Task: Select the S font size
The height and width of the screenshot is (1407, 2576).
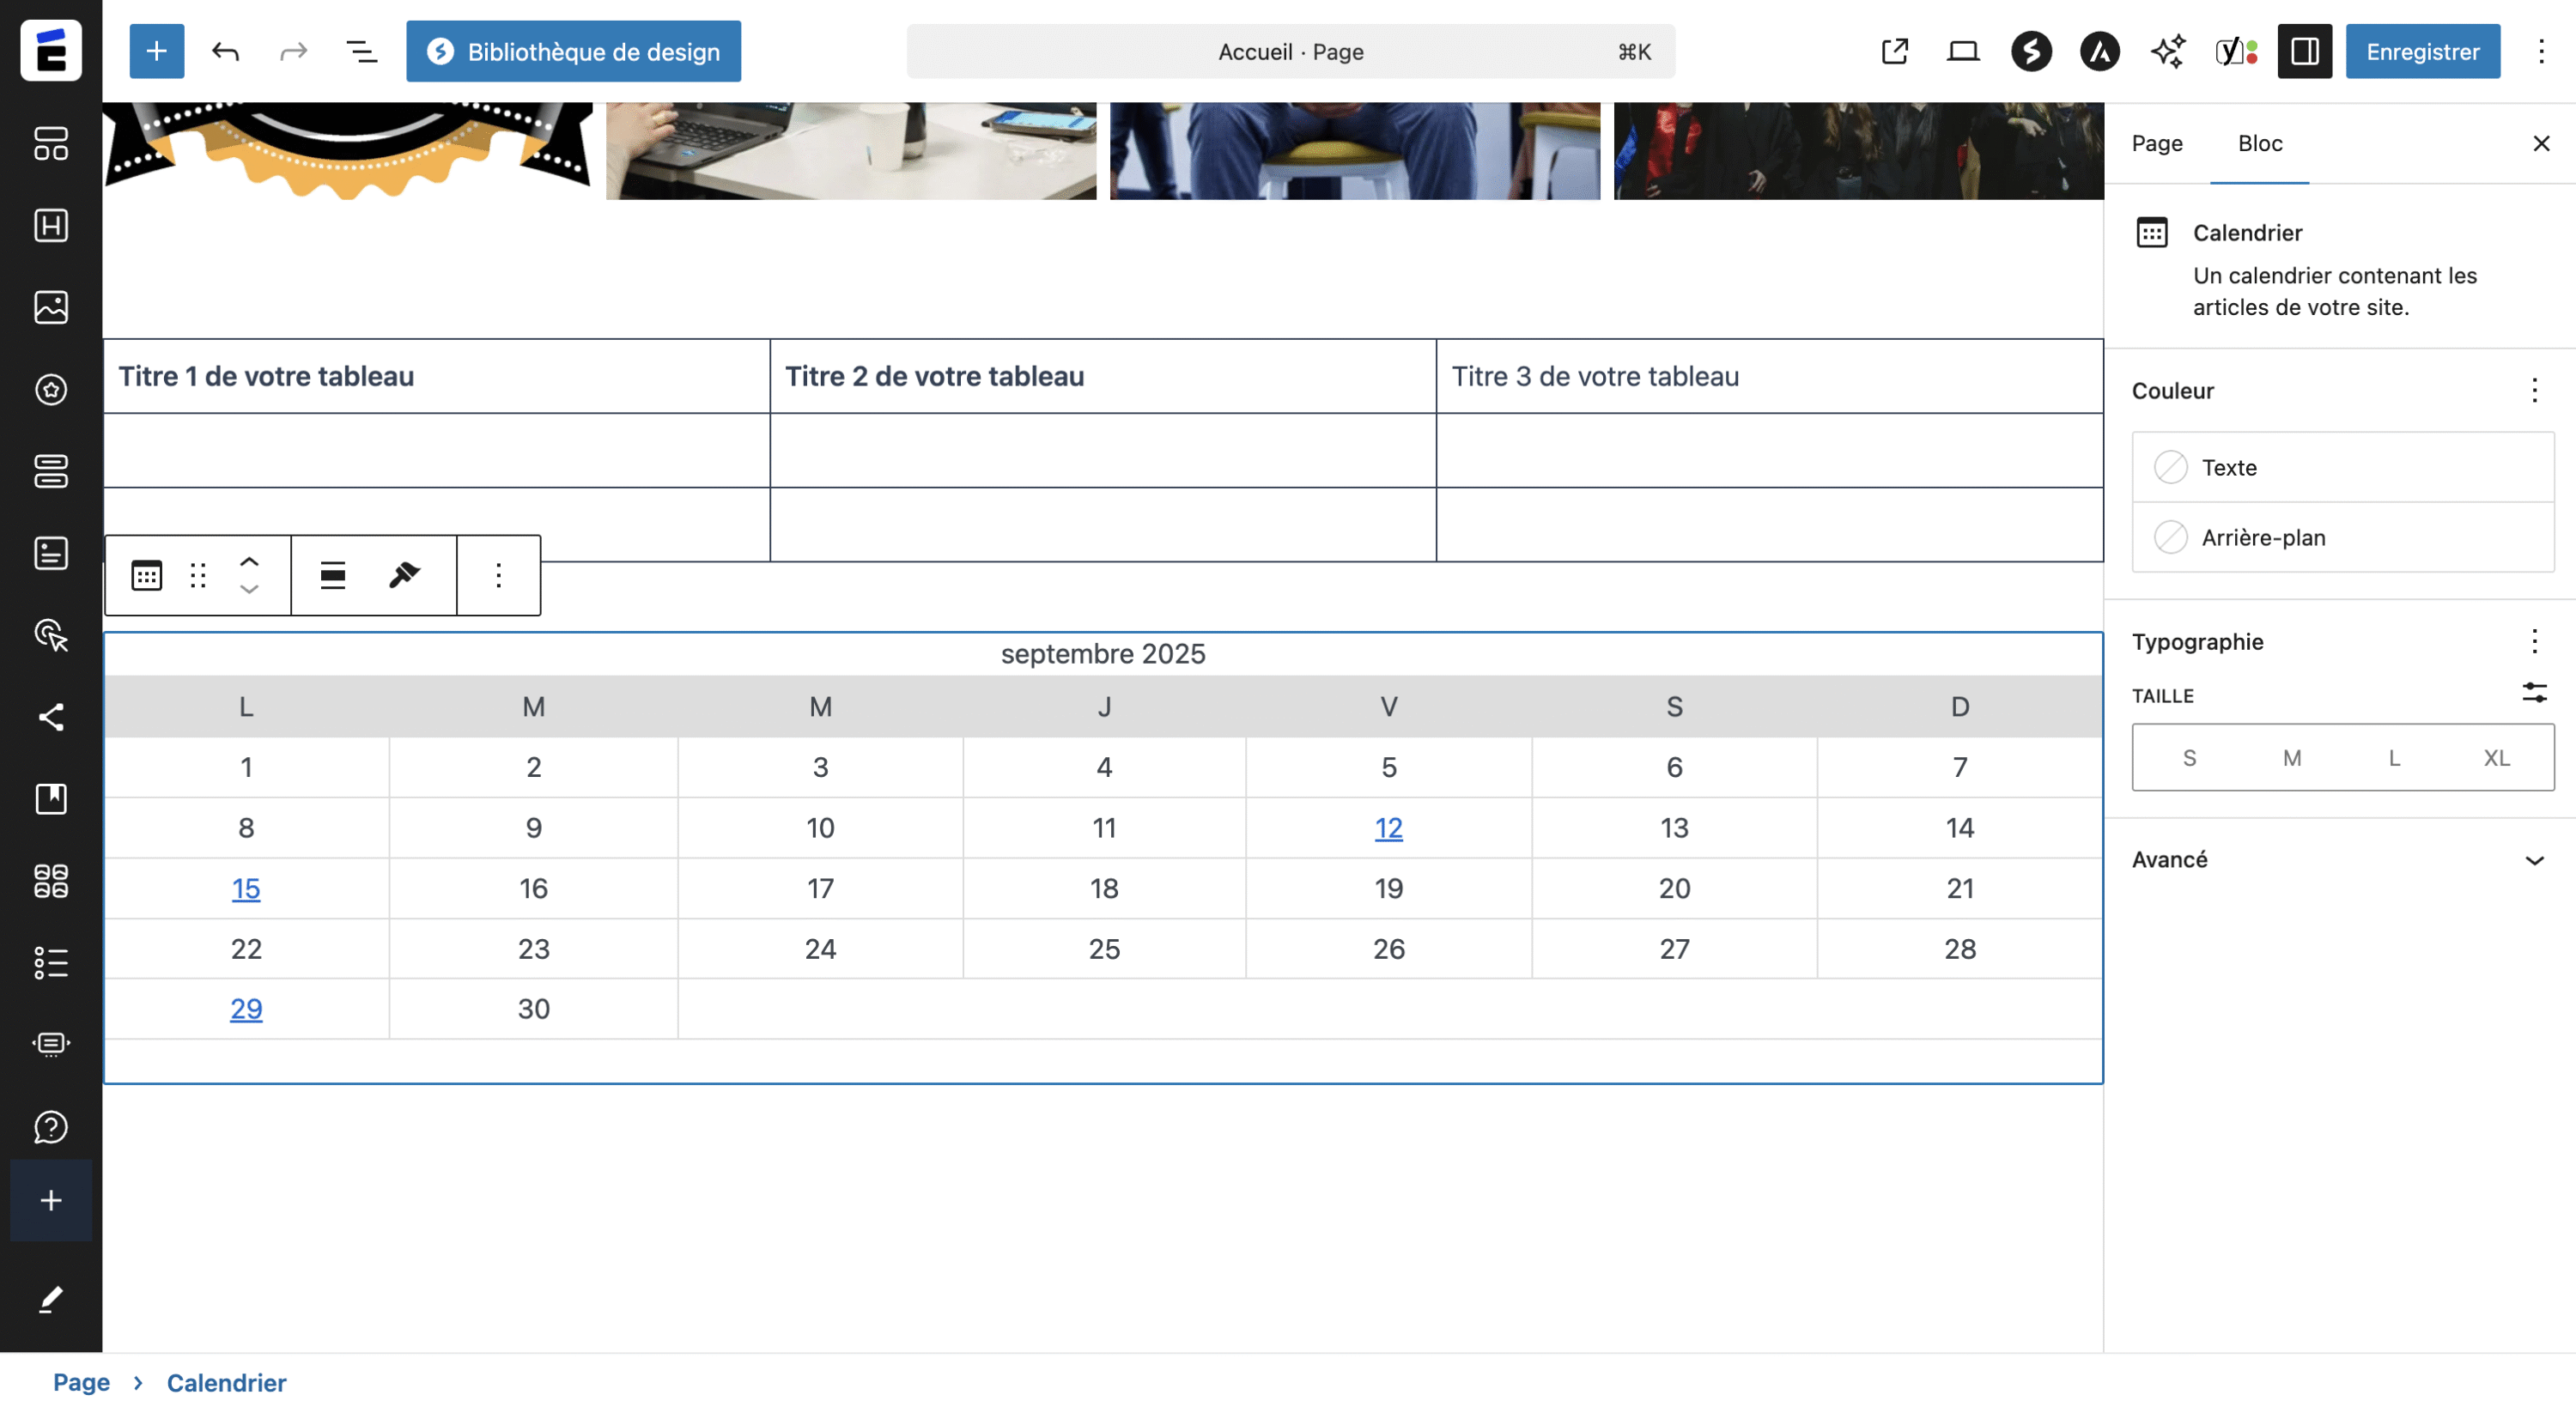Action: click(2189, 758)
